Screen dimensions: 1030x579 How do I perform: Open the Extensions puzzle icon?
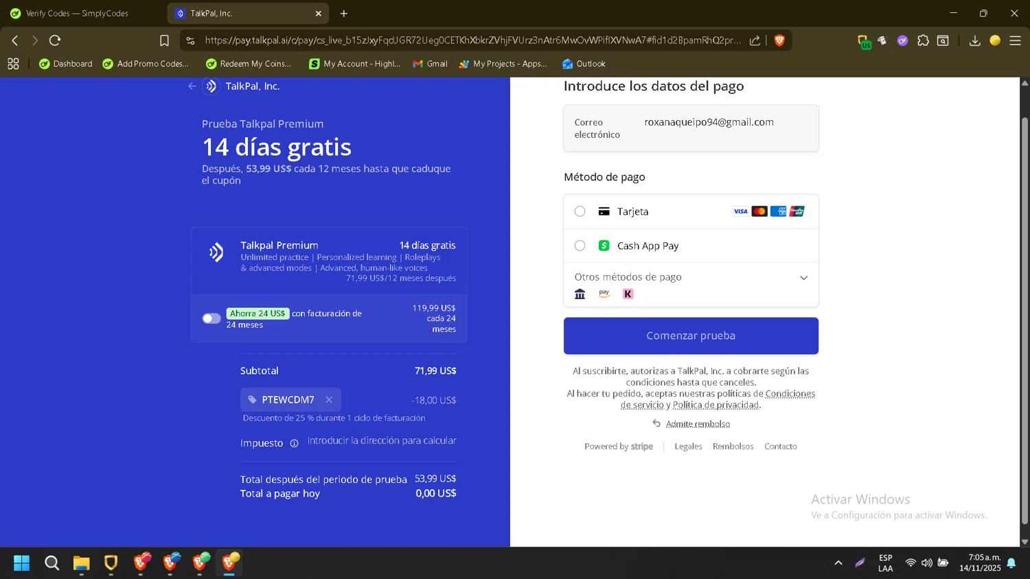tap(923, 40)
